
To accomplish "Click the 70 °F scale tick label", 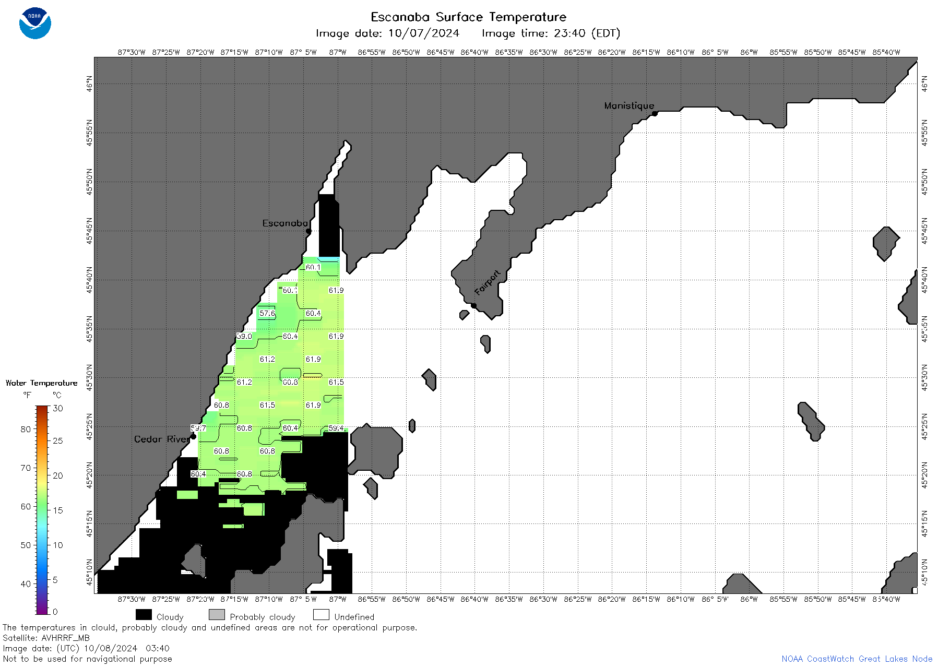I will click(26, 468).
